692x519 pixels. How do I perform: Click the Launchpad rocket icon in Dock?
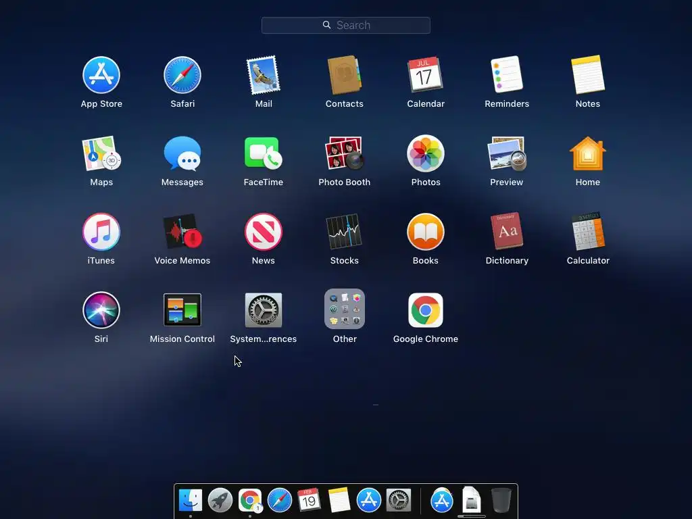tap(220, 500)
